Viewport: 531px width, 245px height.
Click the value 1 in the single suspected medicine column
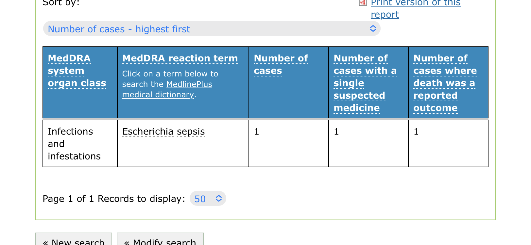coord(336,131)
